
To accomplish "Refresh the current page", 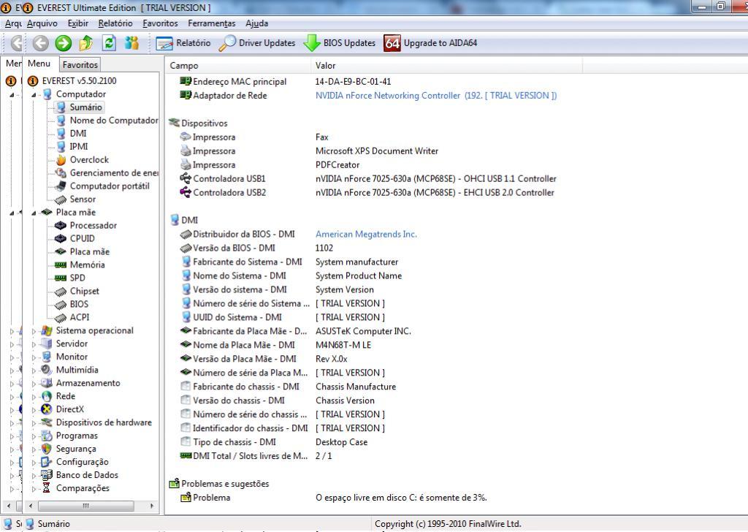I will point(109,43).
